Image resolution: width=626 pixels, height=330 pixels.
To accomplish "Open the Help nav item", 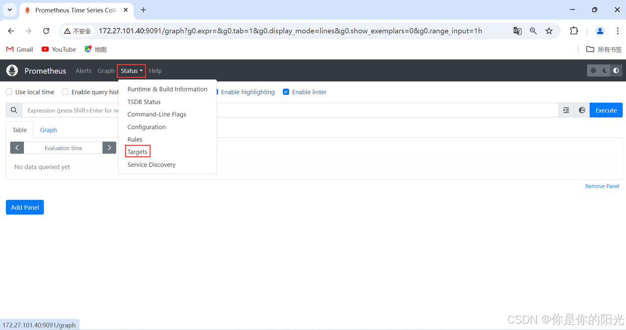I will pyautogui.click(x=155, y=71).
